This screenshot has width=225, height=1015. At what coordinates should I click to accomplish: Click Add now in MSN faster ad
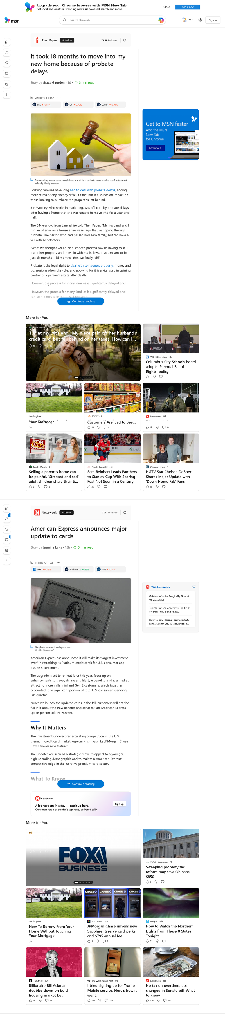[155, 148]
